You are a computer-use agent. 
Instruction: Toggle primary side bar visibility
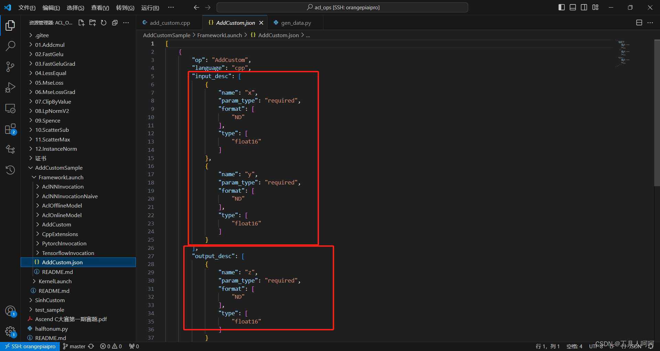click(x=562, y=7)
